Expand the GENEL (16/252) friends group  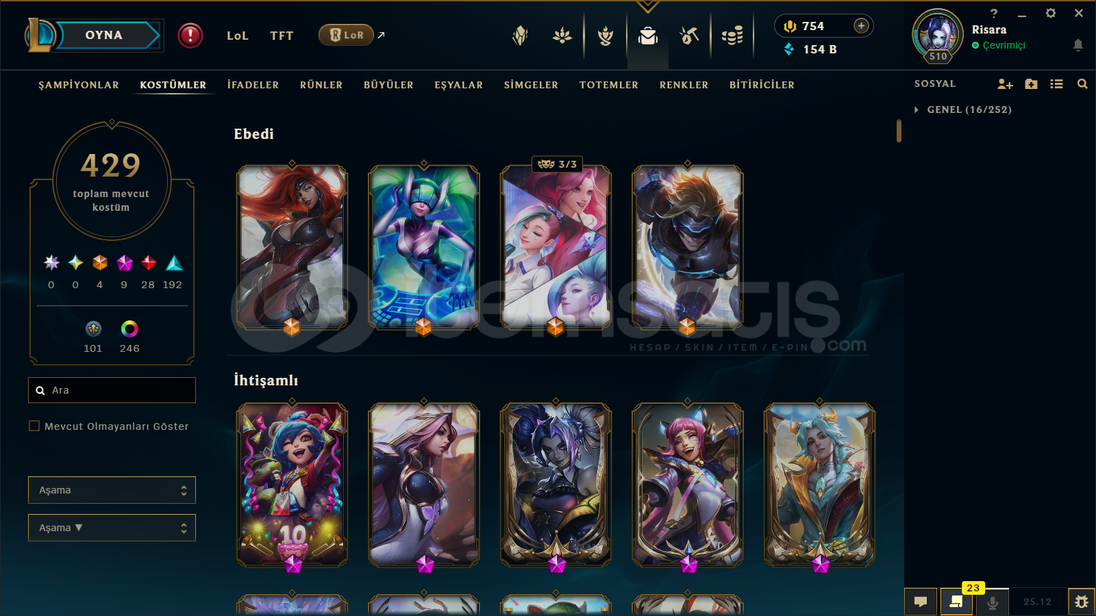[962, 110]
